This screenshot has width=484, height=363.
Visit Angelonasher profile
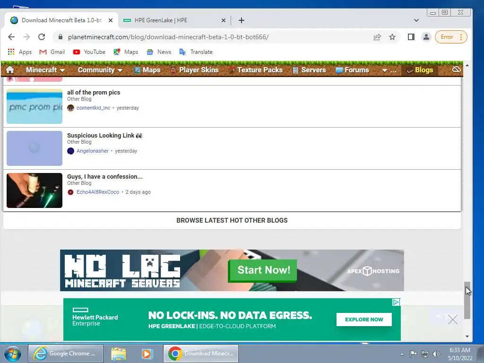tap(93, 151)
